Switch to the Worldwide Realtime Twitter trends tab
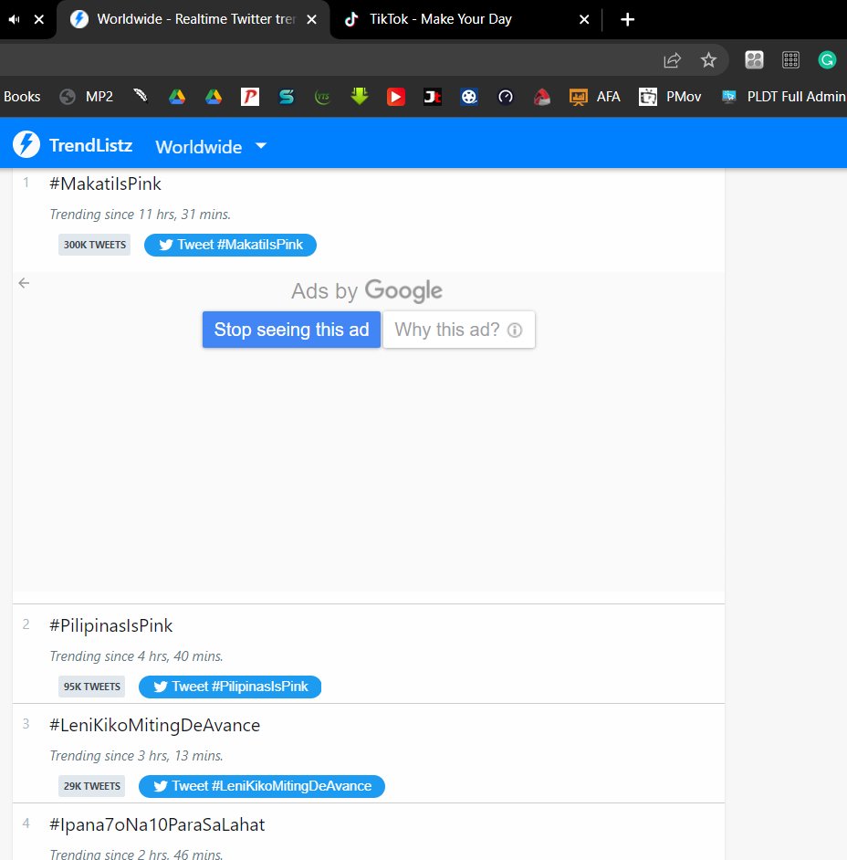 [193, 19]
